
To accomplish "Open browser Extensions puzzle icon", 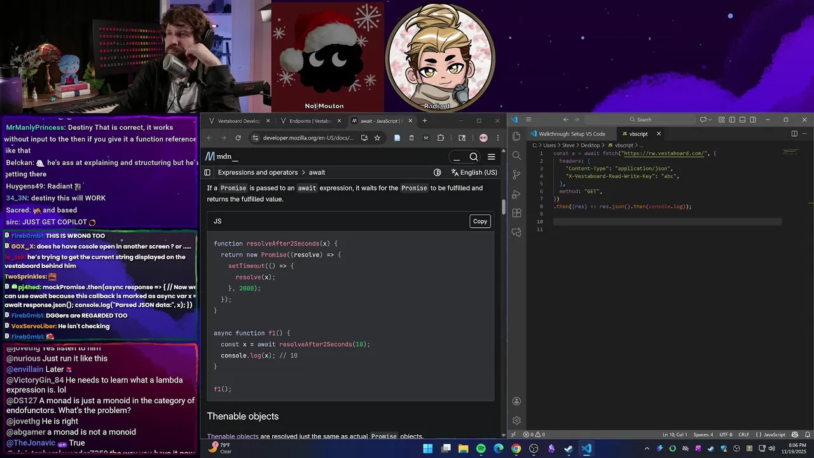I will [x=441, y=137].
